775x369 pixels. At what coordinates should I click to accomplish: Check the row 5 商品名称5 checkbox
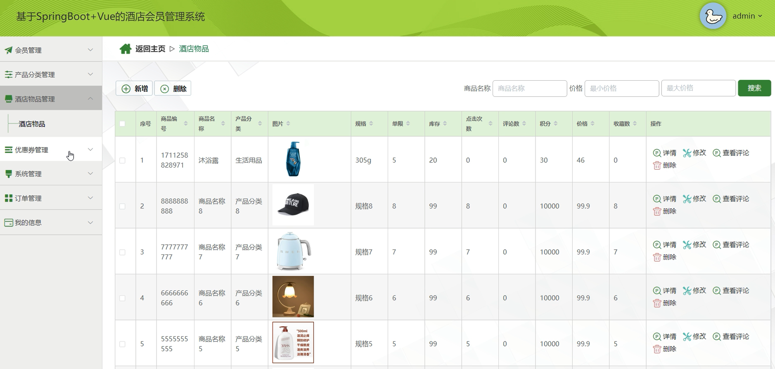(122, 344)
